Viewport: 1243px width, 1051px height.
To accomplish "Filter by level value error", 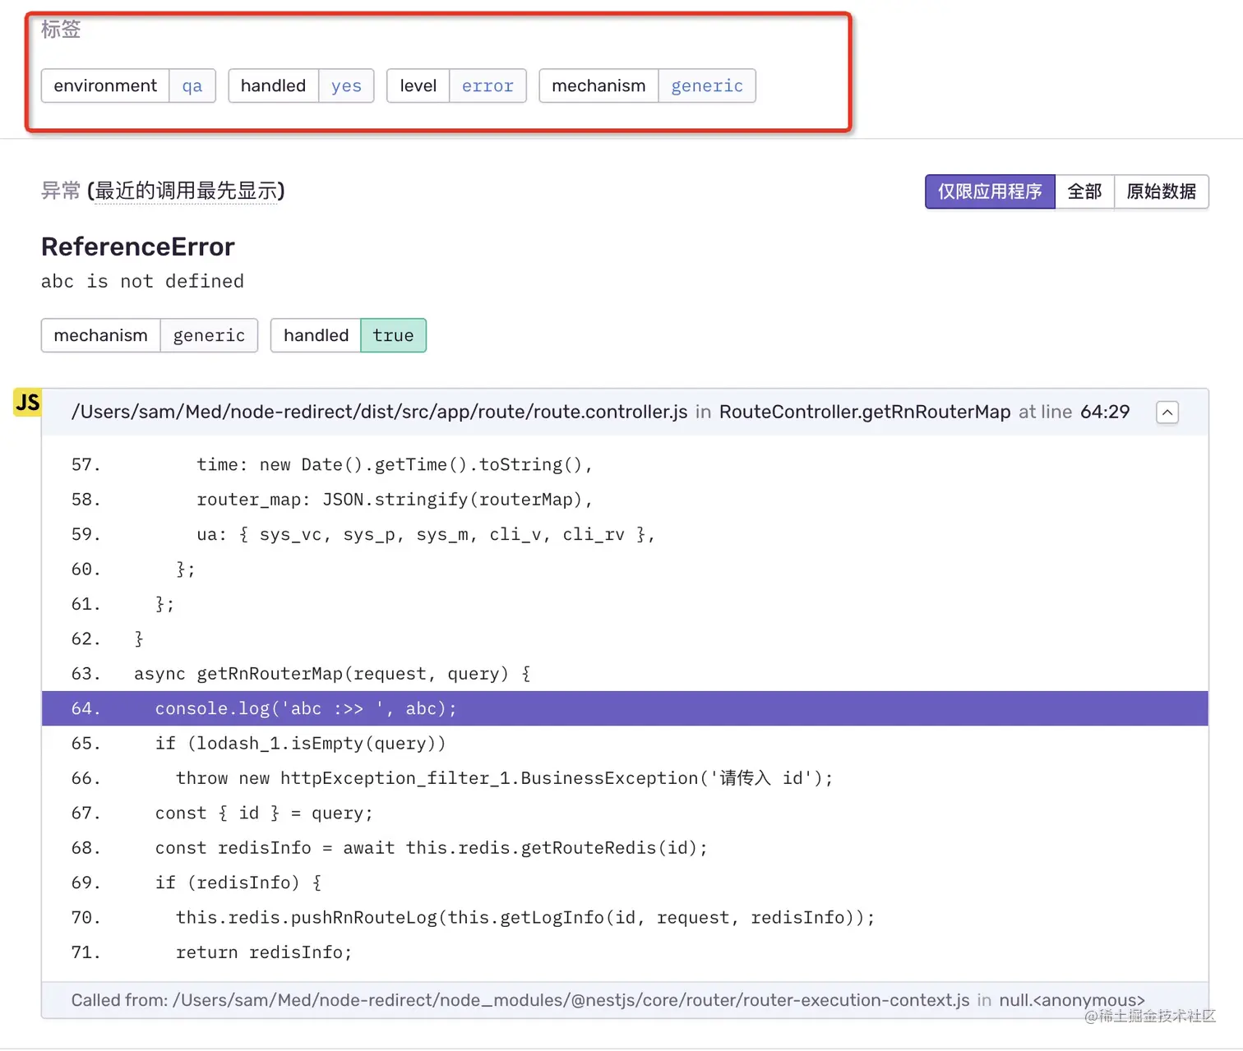I will [x=487, y=85].
